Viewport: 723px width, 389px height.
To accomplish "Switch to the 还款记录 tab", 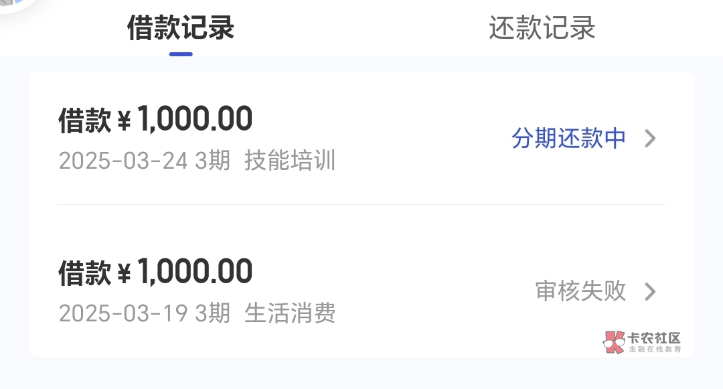I will [542, 28].
